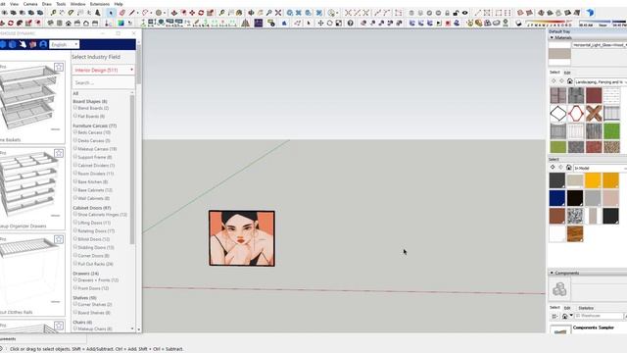Select the Bend Boards radio option

75,108
